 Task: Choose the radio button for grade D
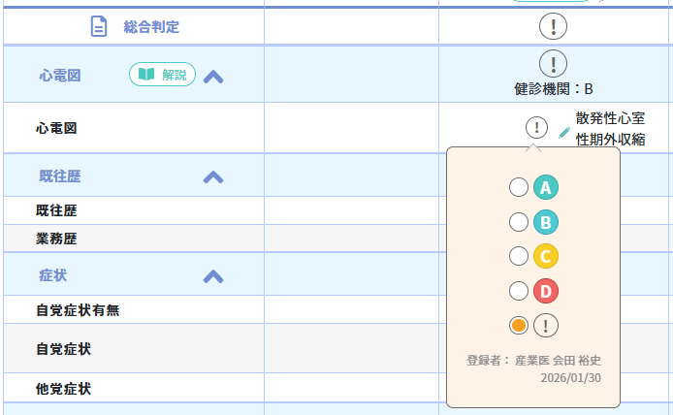tap(519, 291)
